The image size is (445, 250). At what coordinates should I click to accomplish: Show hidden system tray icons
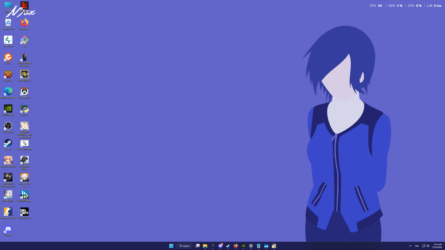(x=410, y=246)
